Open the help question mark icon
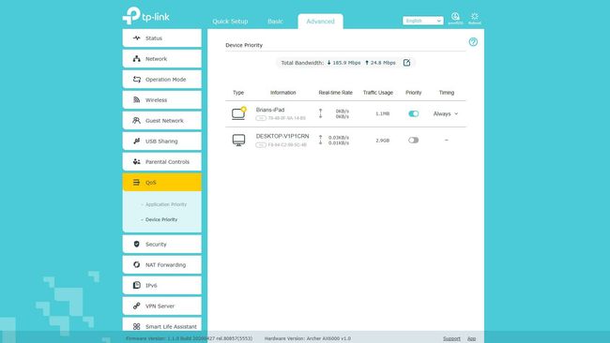The image size is (610, 343). [473, 42]
